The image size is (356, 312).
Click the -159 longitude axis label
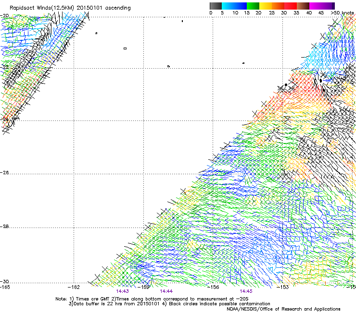coord(143,288)
